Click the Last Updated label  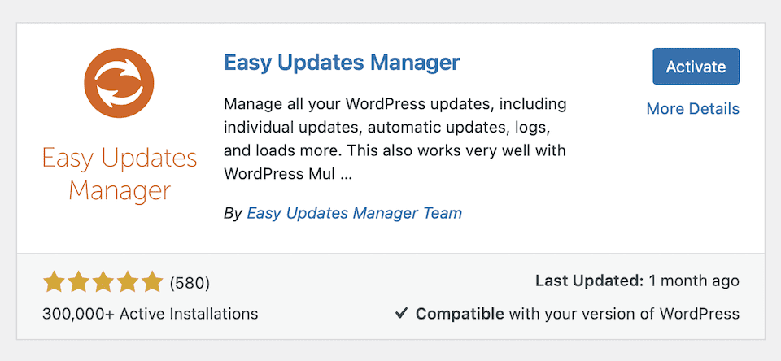coord(589,281)
